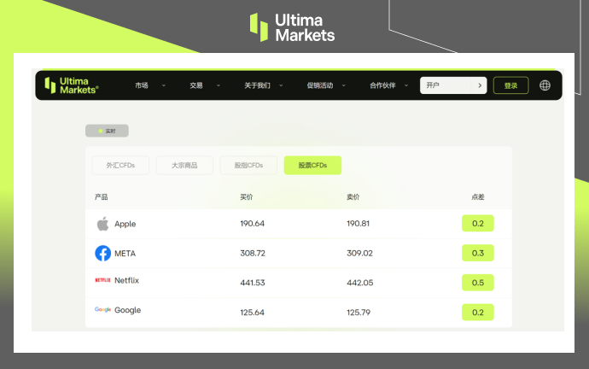Click the 登录 login button
589x369 pixels.
pyautogui.click(x=510, y=85)
